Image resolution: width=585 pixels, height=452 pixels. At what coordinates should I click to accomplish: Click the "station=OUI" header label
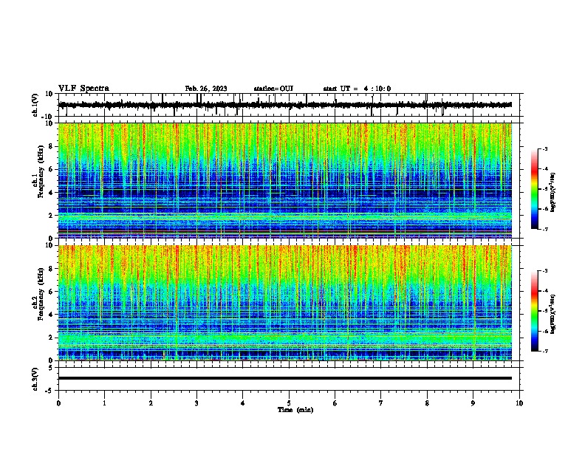click(x=273, y=89)
